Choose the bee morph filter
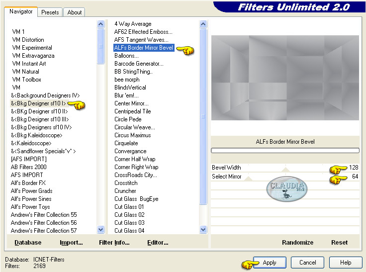Viewport: 366px width, 272px height. (127, 80)
